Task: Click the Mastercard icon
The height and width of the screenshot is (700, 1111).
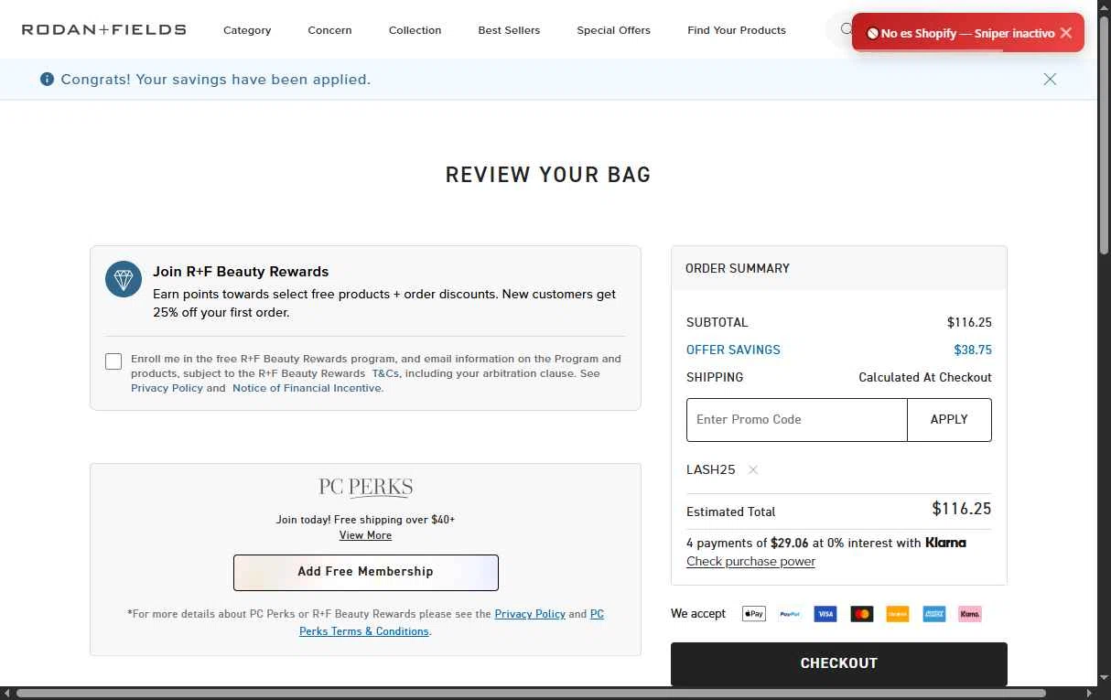Action: (862, 614)
